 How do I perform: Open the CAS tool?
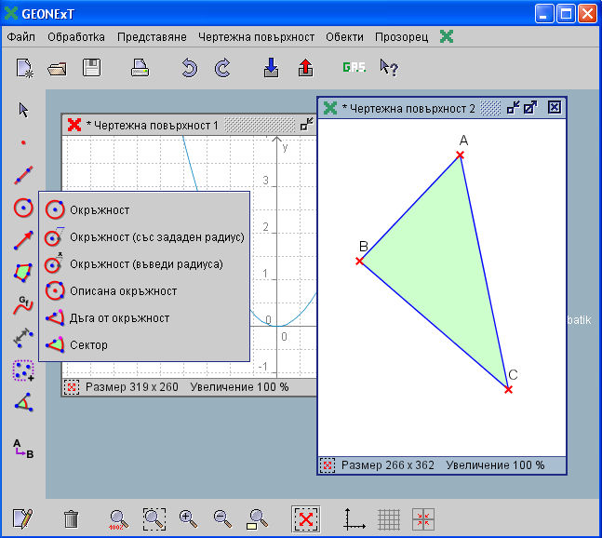[354, 68]
